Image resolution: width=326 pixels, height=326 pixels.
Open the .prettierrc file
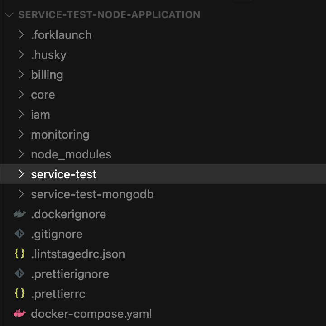click(x=58, y=294)
